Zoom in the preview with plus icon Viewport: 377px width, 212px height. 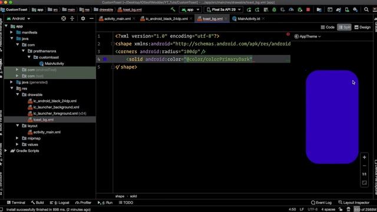pos(364,157)
